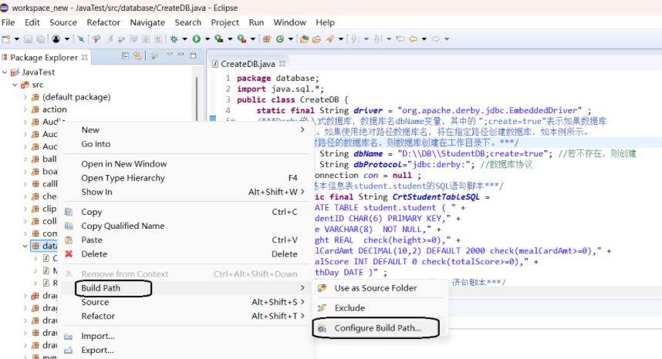Click the Coverage run icon
Viewport: 662px width, 359px height.
218,39
